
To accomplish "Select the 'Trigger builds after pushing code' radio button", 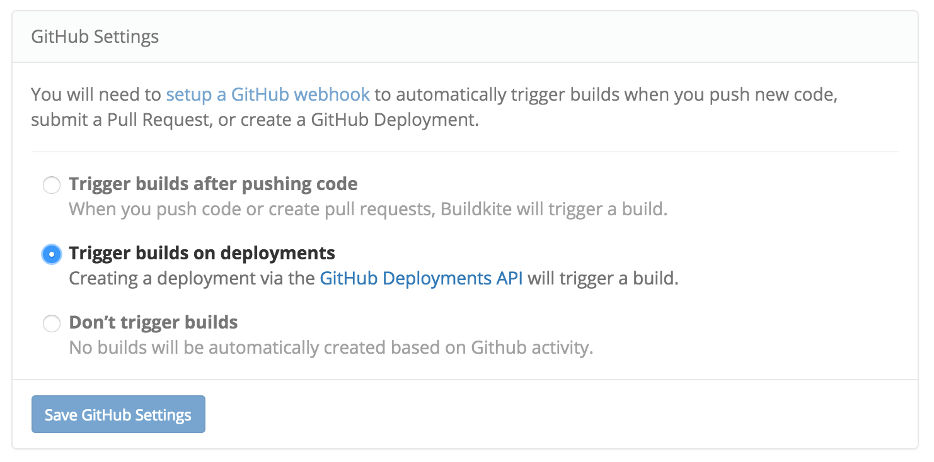I will pyautogui.click(x=51, y=185).
